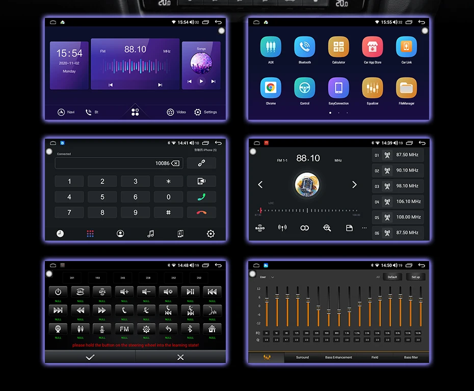Assign the mute steering key

(x=168, y=292)
